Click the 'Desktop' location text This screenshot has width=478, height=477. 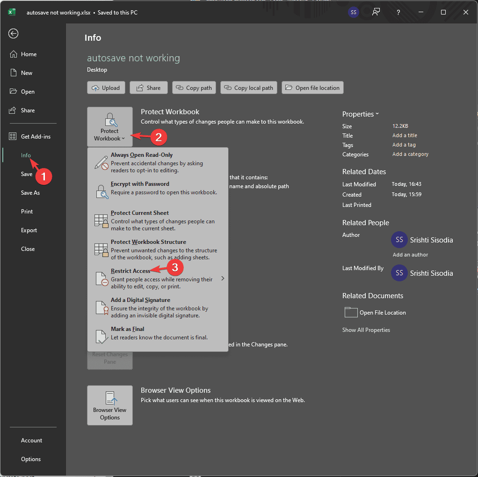(97, 70)
